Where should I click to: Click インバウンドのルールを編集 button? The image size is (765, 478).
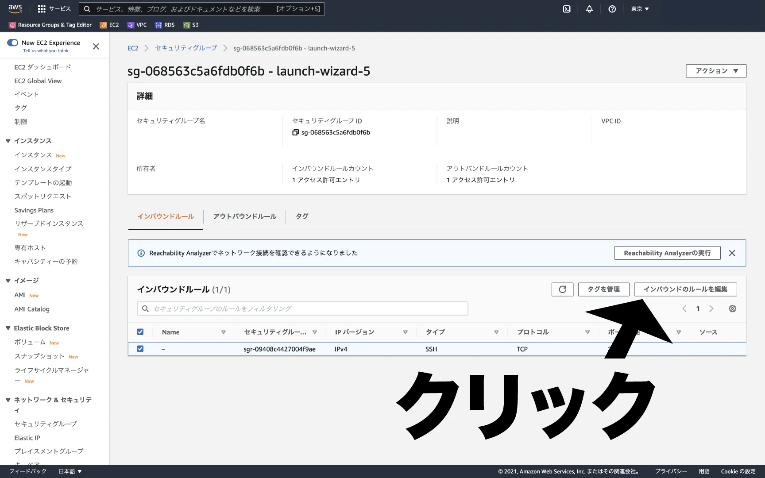685,289
